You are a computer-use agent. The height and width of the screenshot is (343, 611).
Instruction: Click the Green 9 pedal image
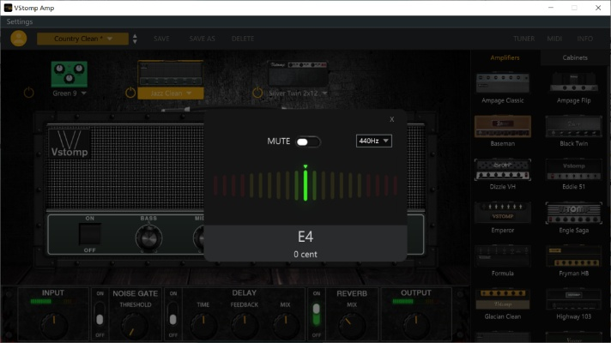(x=70, y=75)
